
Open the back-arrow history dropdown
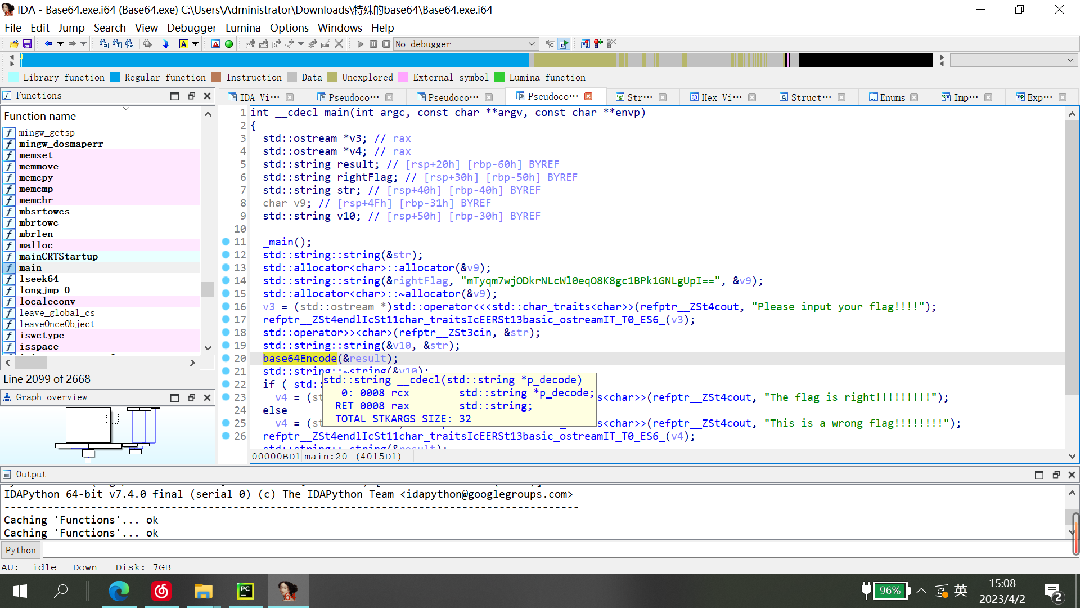click(x=60, y=44)
